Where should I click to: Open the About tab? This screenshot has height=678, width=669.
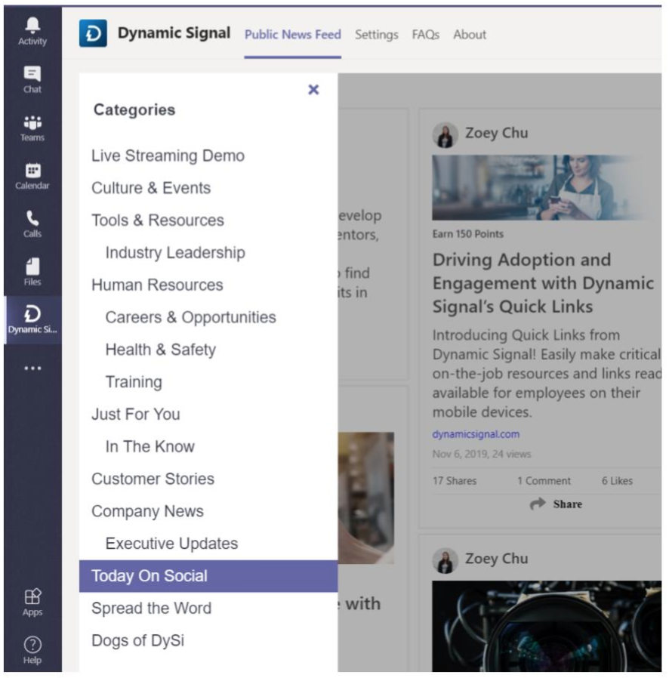(470, 35)
